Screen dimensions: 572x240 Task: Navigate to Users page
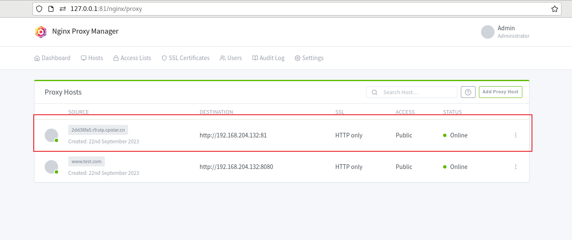231,58
